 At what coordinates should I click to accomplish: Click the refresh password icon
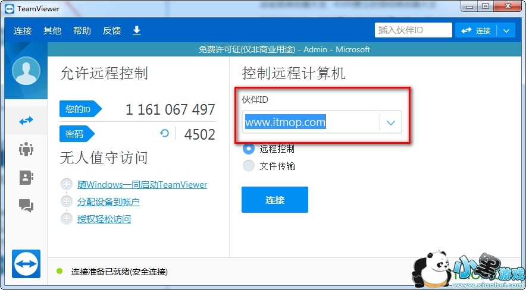164,134
